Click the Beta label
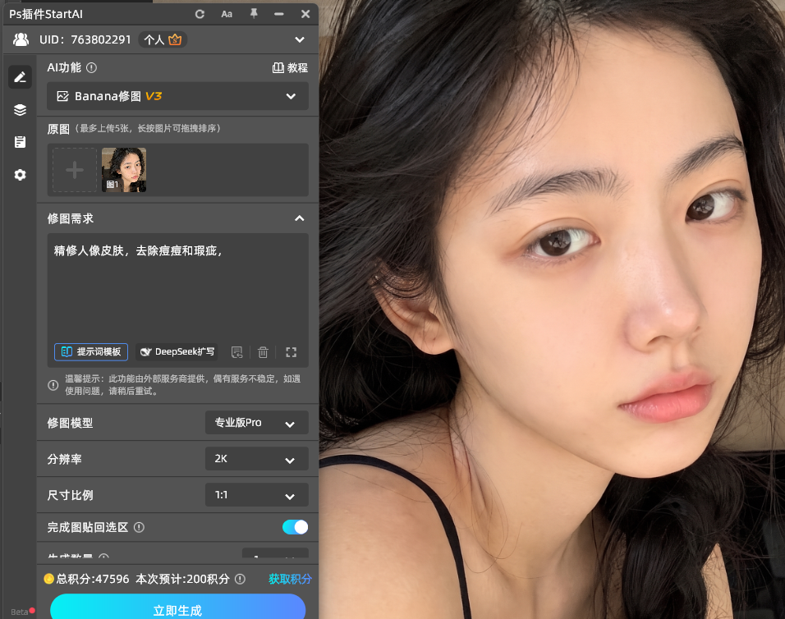The height and width of the screenshot is (619, 785). coord(20,612)
